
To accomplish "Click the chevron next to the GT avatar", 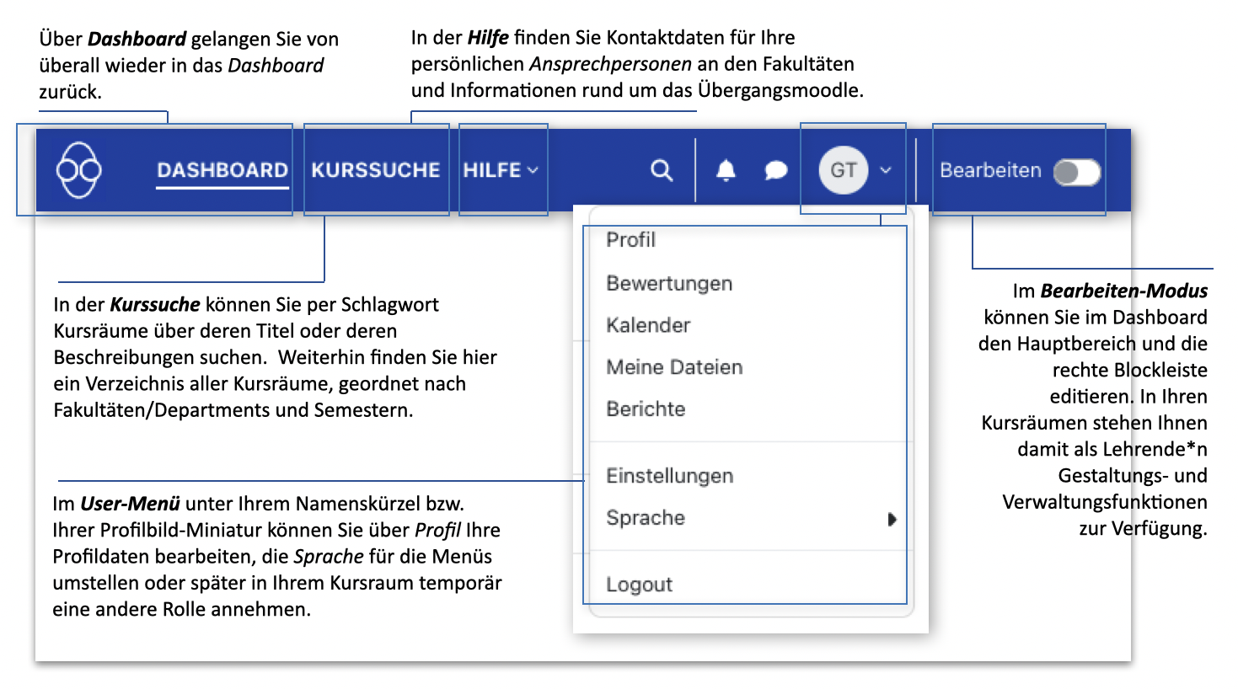I will (x=886, y=170).
